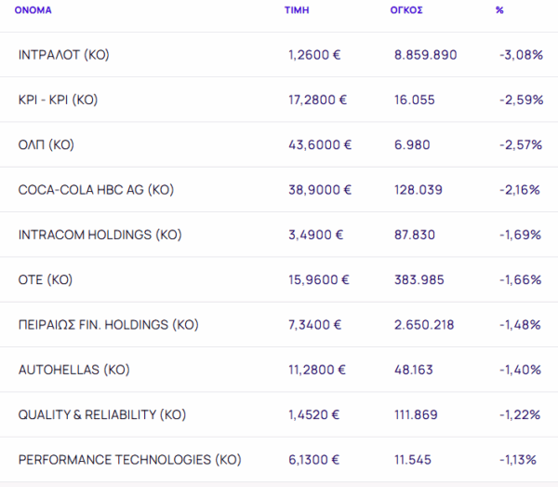
Task: Click COCA-COLA HBC AG (ΚΟ) name
Action: click(x=96, y=190)
